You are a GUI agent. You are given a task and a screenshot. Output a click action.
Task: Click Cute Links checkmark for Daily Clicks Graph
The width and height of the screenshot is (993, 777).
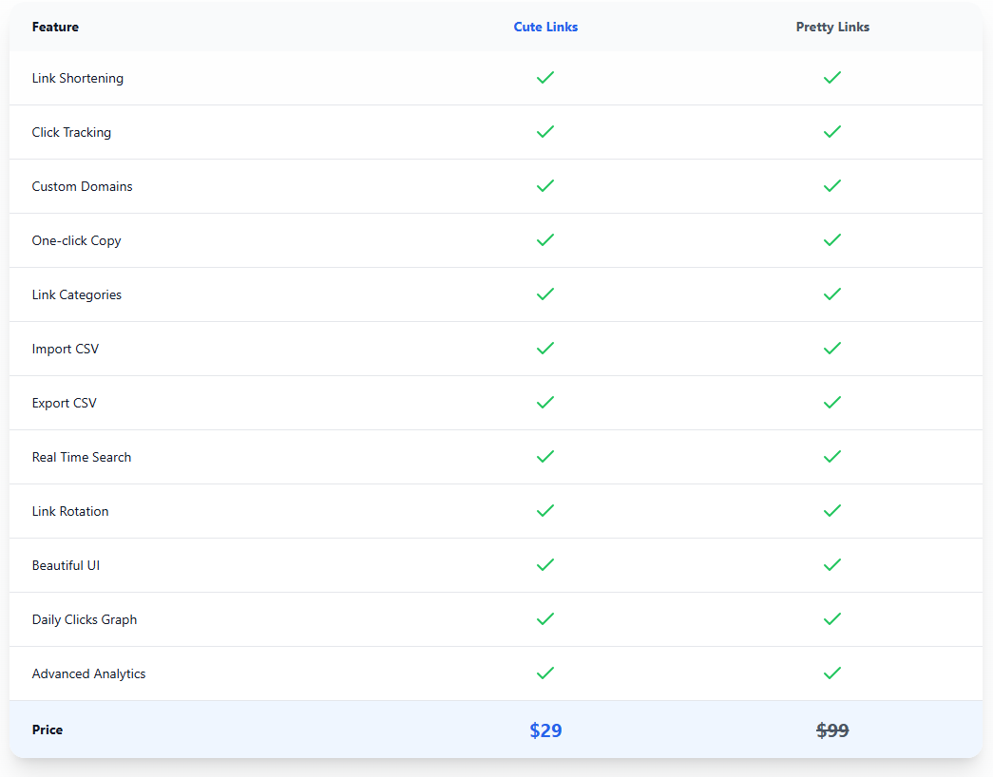[x=545, y=619]
